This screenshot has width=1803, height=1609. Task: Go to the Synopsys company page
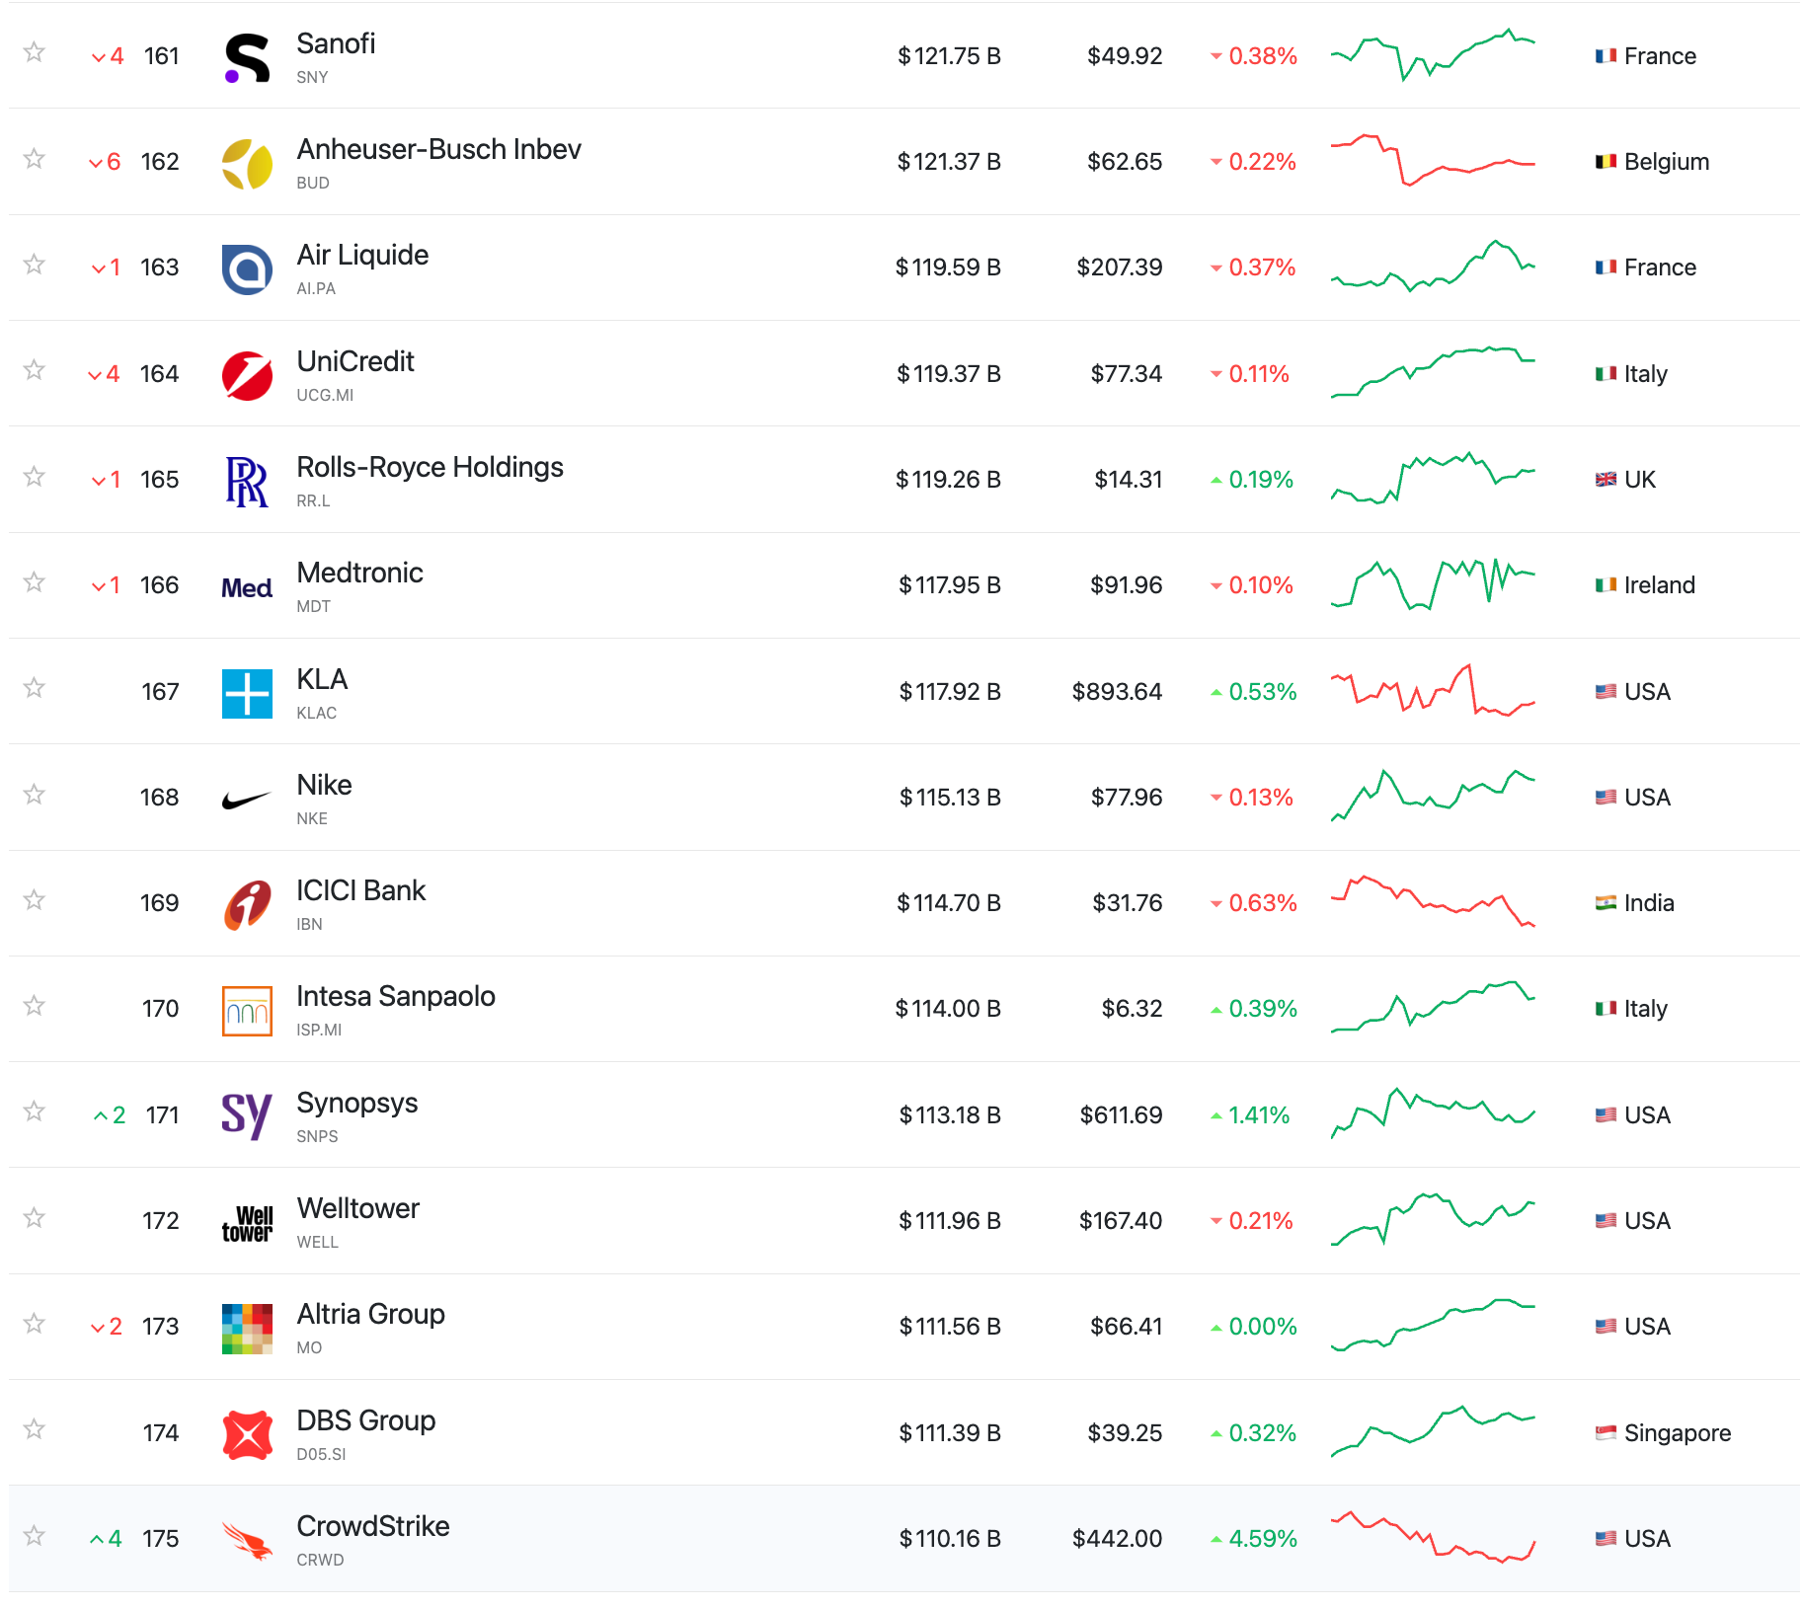(x=356, y=1103)
